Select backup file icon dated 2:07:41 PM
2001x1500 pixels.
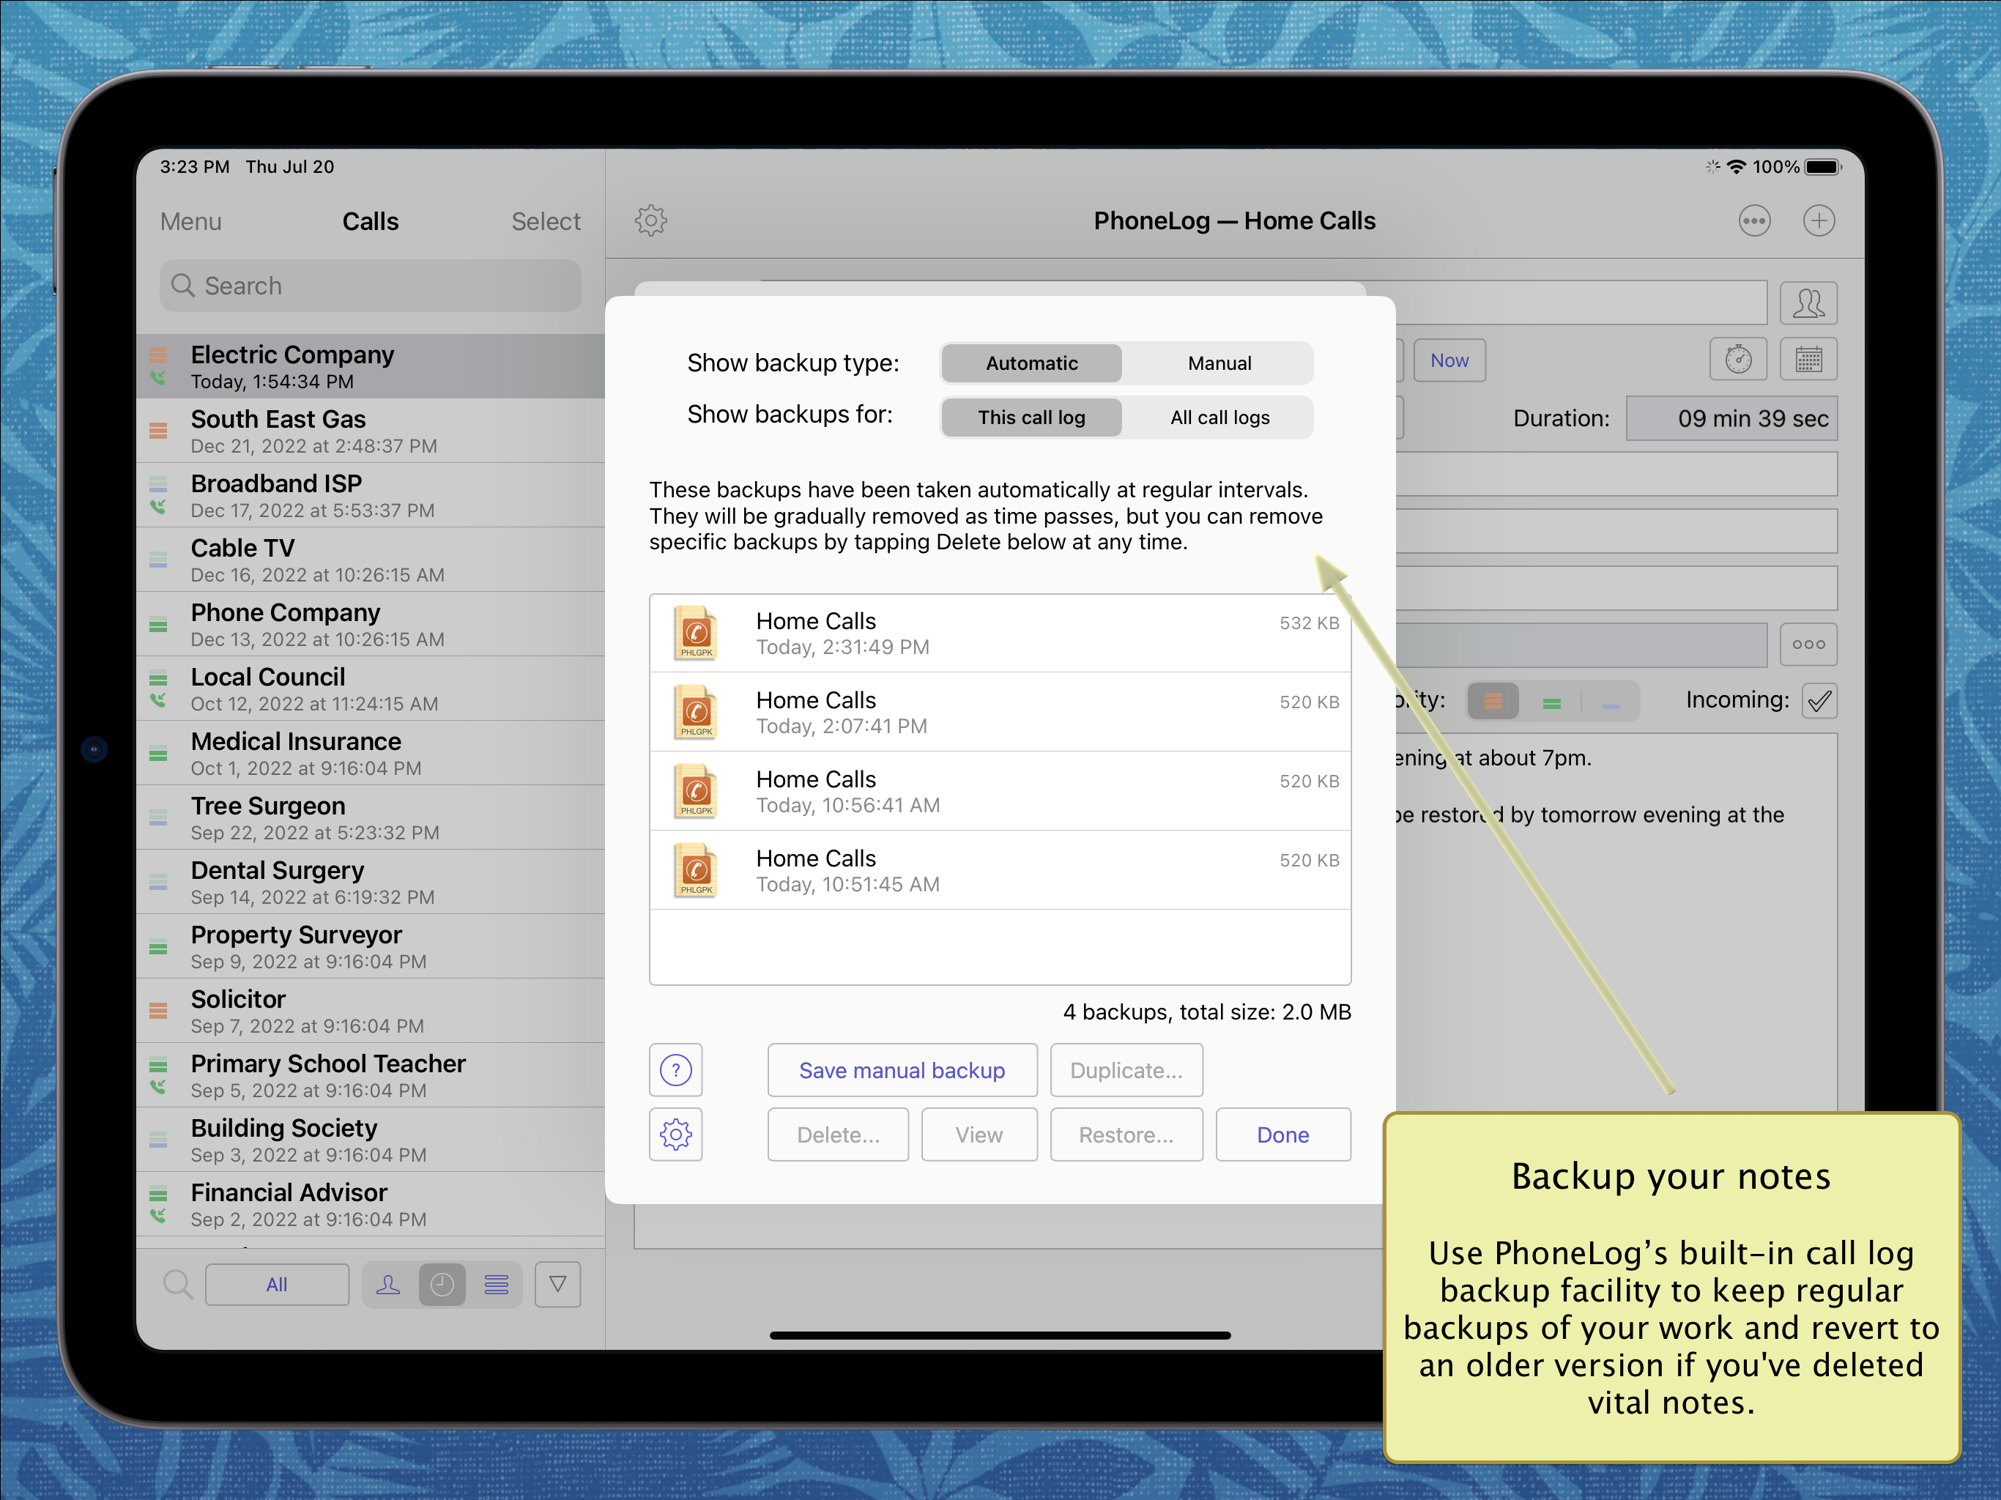(696, 712)
